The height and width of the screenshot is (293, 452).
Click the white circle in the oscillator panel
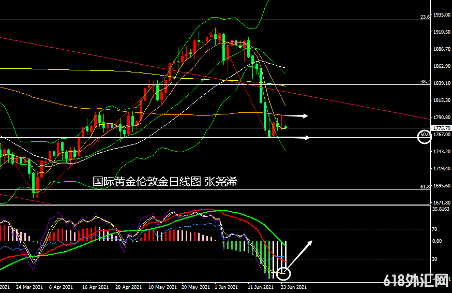pos(284,272)
